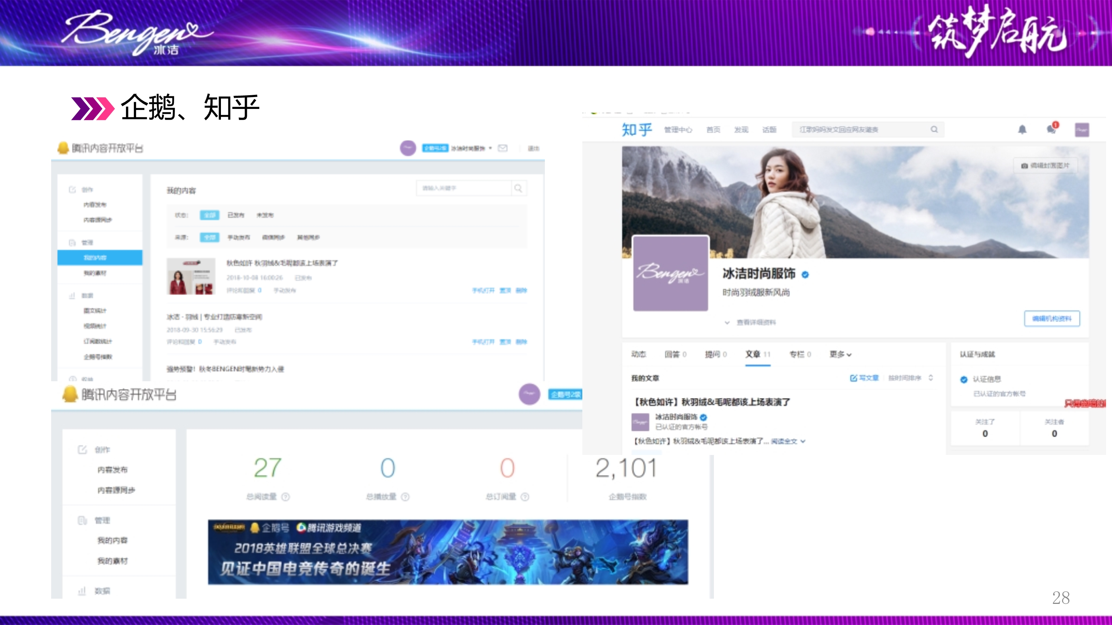Switch to 回答 profile tab

675,354
